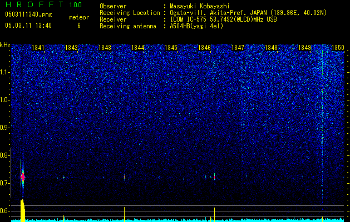Click the tall yellow intensity bar at left
Screen dimensions: 350x222
[x=23, y=210]
